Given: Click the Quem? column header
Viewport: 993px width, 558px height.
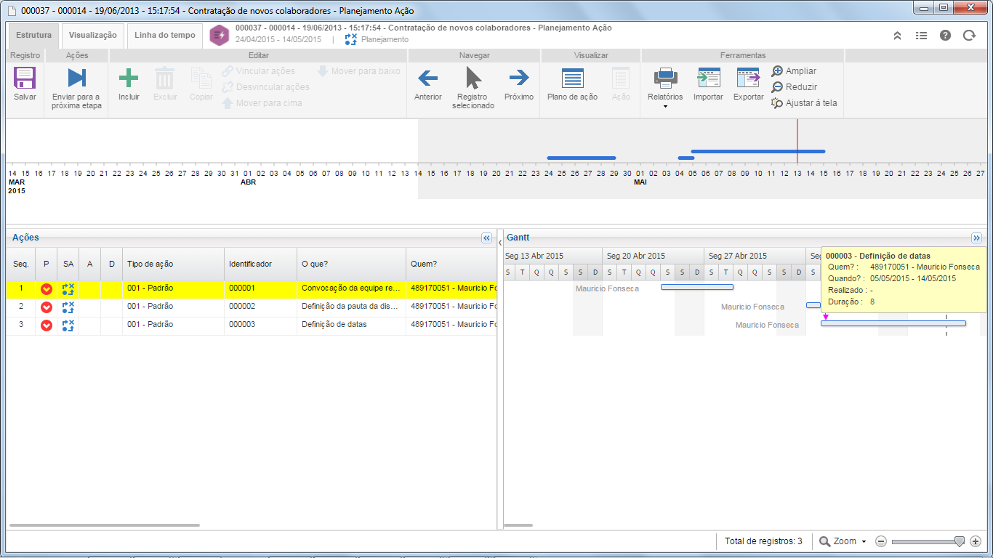Looking at the screenshot, I should 451,264.
